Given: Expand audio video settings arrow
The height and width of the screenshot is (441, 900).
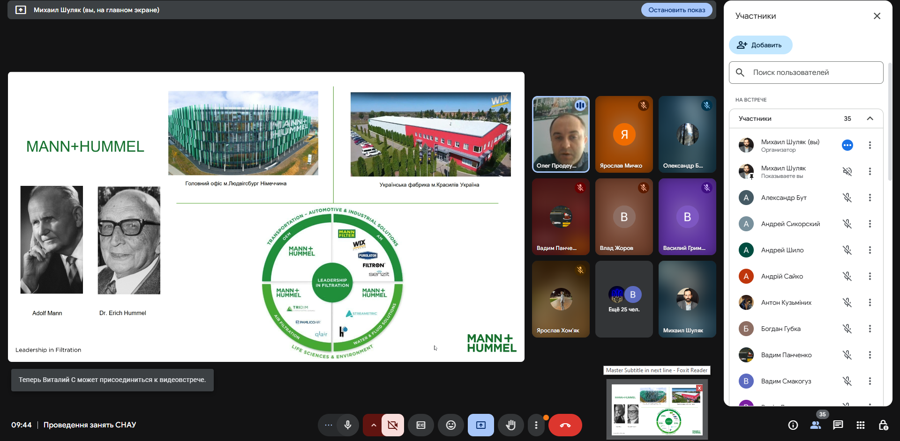Looking at the screenshot, I should click(374, 425).
